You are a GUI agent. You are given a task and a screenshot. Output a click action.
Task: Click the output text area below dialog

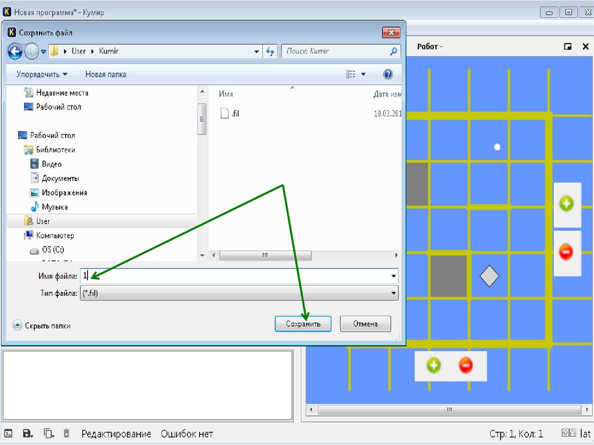(x=147, y=385)
